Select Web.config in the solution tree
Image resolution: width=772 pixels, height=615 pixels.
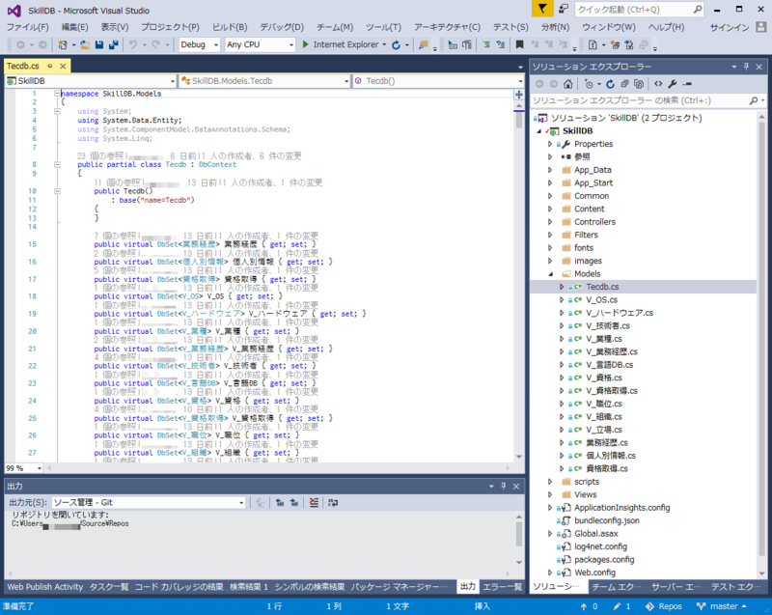tap(594, 573)
